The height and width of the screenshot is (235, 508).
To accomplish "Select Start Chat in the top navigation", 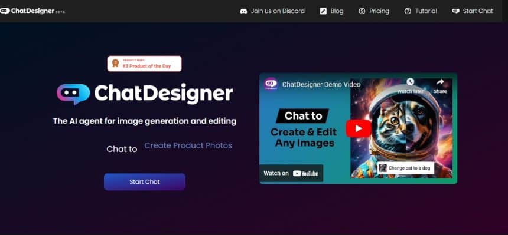I will 473,11.
